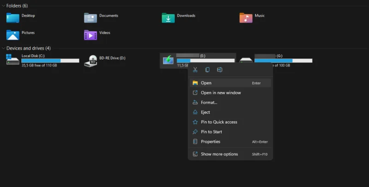Click the (G:) drive usage bar
This screenshot has width=369, height=187.
[x=283, y=61]
